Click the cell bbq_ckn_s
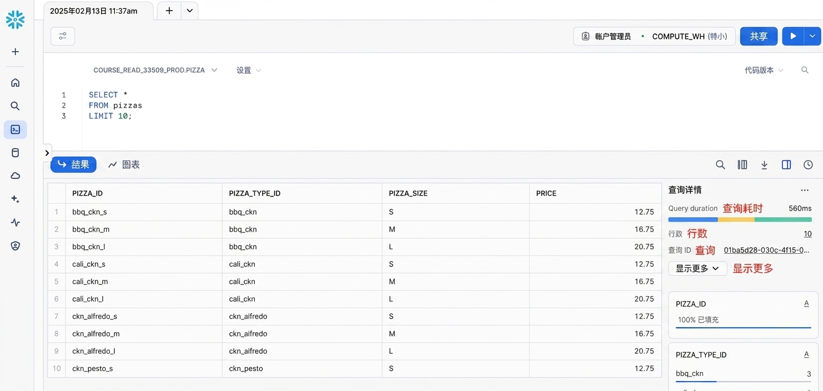 [x=144, y=212]
